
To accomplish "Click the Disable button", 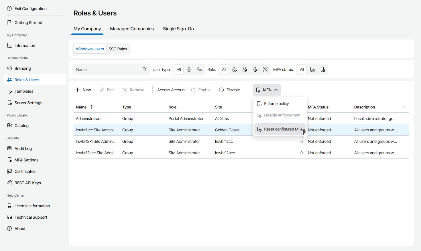I will (229, 90).
